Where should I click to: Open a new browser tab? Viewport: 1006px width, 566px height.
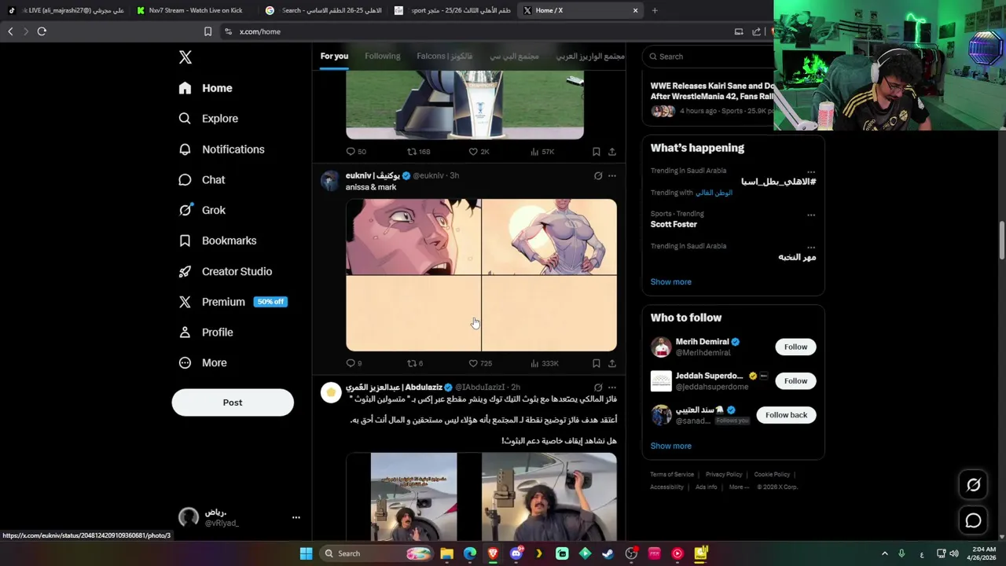click(655, 10)
